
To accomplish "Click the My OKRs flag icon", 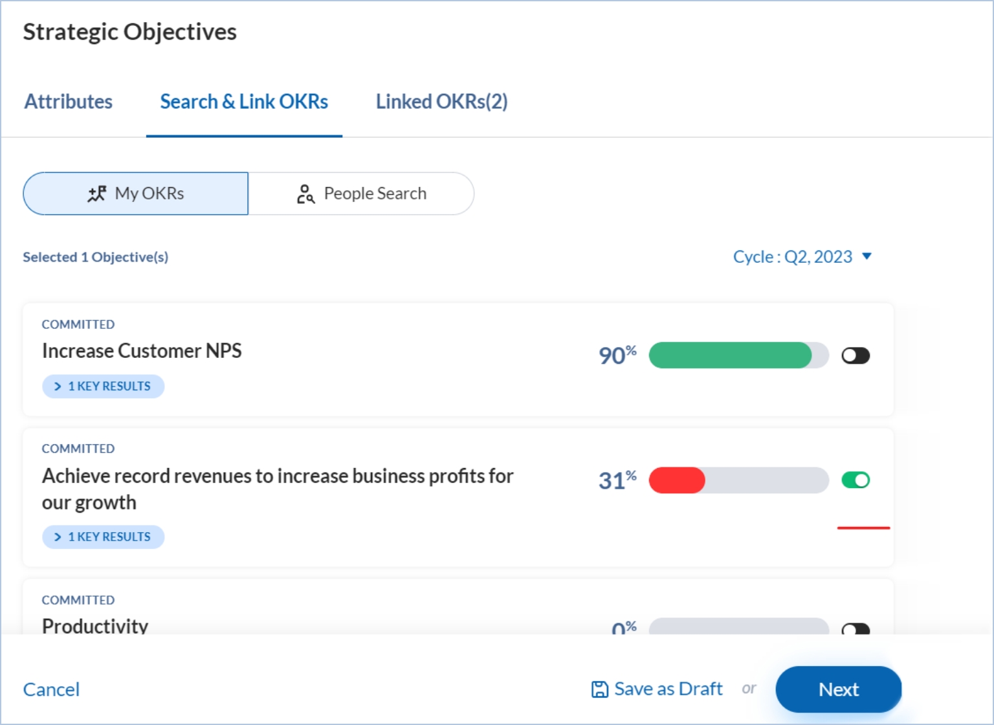I will point(97,194).
